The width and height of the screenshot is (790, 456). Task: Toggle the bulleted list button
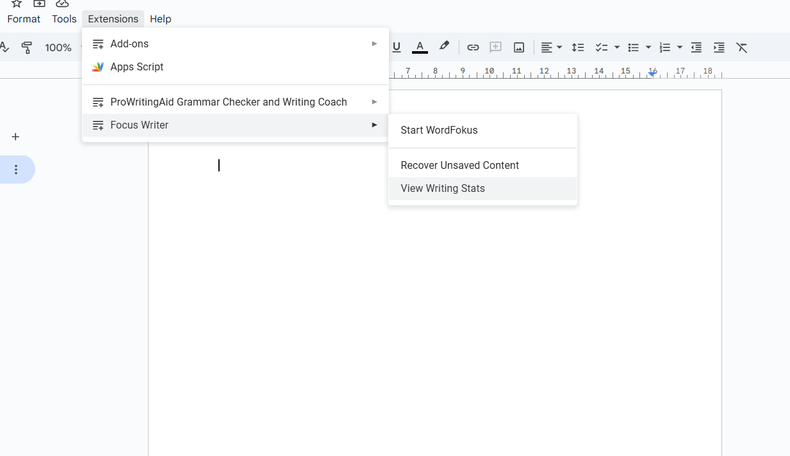(x=633, y=47)
